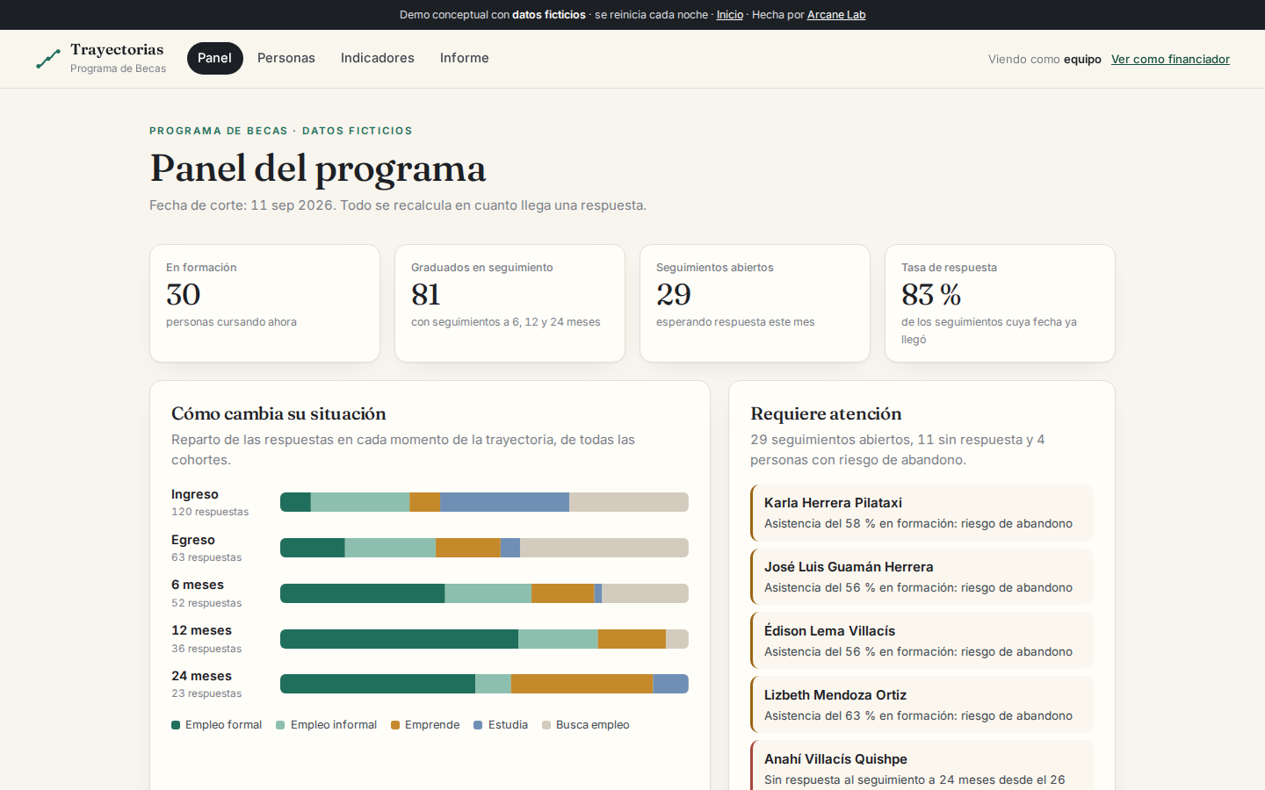Click the Trayectorias chart logo icon
Image resolution: width=1265 pixels, height=790 pixels.
pyautogui.click(x=48, y=59)
